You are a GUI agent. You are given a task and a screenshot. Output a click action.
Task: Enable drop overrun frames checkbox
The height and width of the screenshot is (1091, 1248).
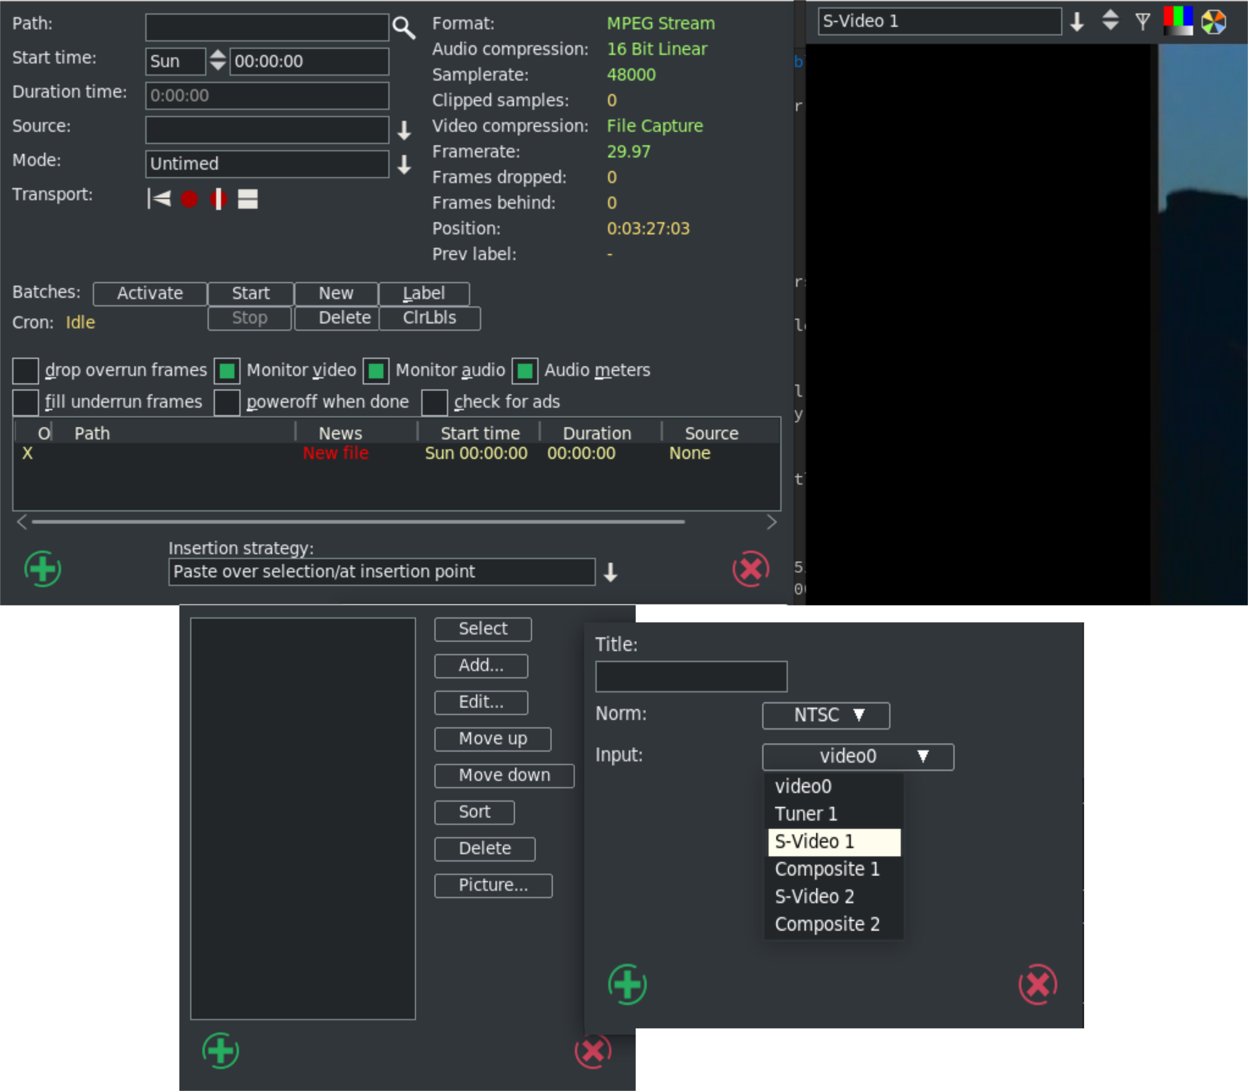coord(26,371)
